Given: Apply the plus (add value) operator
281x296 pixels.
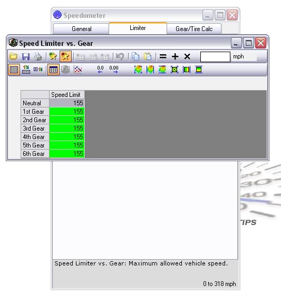Looking at the screenshot, I should tap(175, 56).
